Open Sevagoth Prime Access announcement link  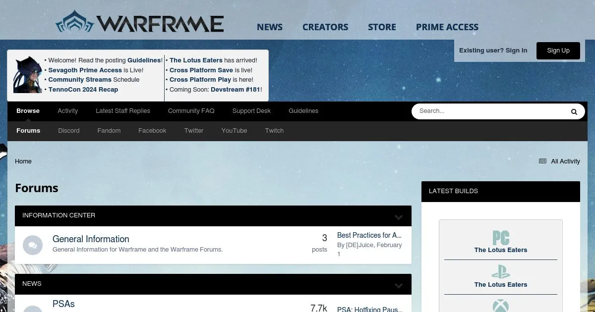(85, 70)
